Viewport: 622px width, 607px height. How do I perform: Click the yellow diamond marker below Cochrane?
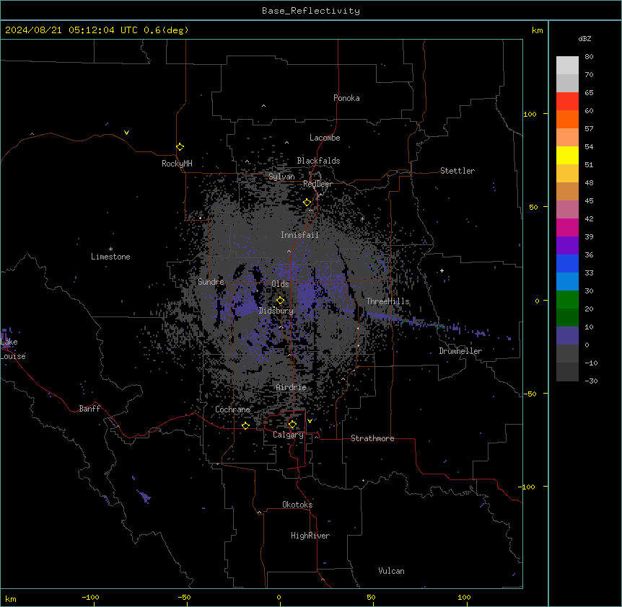pos(245,425)
